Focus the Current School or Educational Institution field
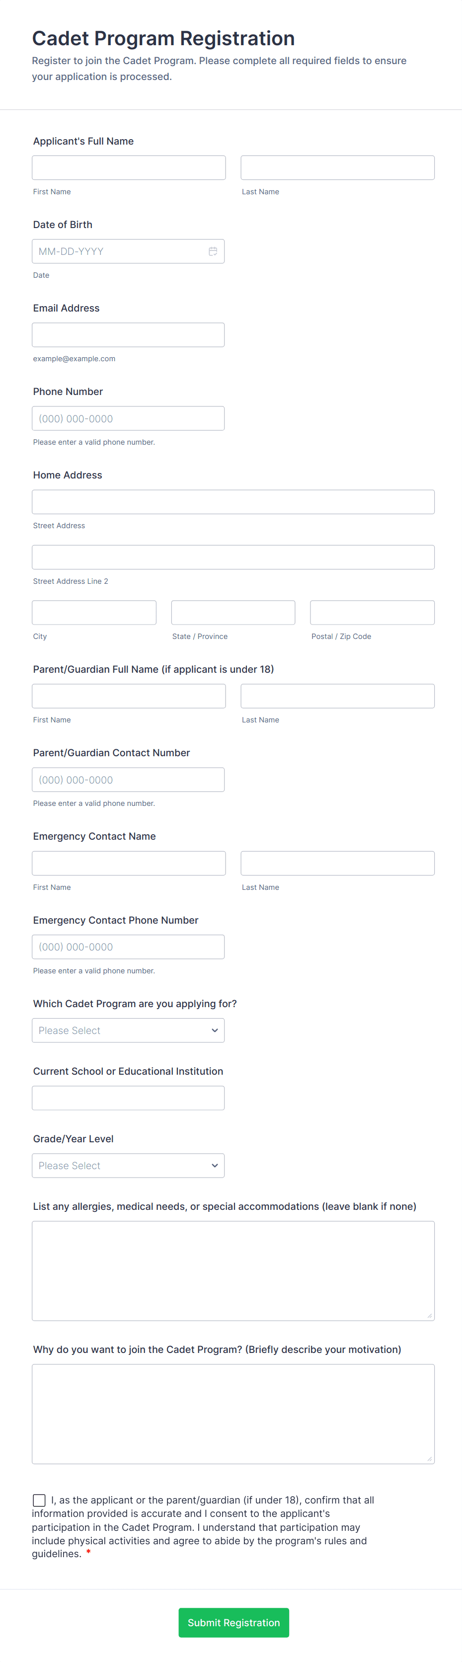This screenshot has height=1662, width=462. point(128,1098)
